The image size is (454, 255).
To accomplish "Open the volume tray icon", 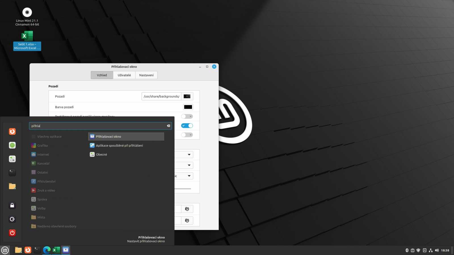I will [437, 250].
